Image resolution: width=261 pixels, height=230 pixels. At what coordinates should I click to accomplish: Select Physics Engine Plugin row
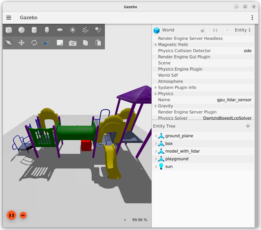point(203,69)
